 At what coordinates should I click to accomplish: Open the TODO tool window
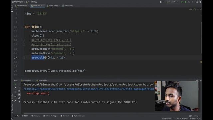(25, 116)
